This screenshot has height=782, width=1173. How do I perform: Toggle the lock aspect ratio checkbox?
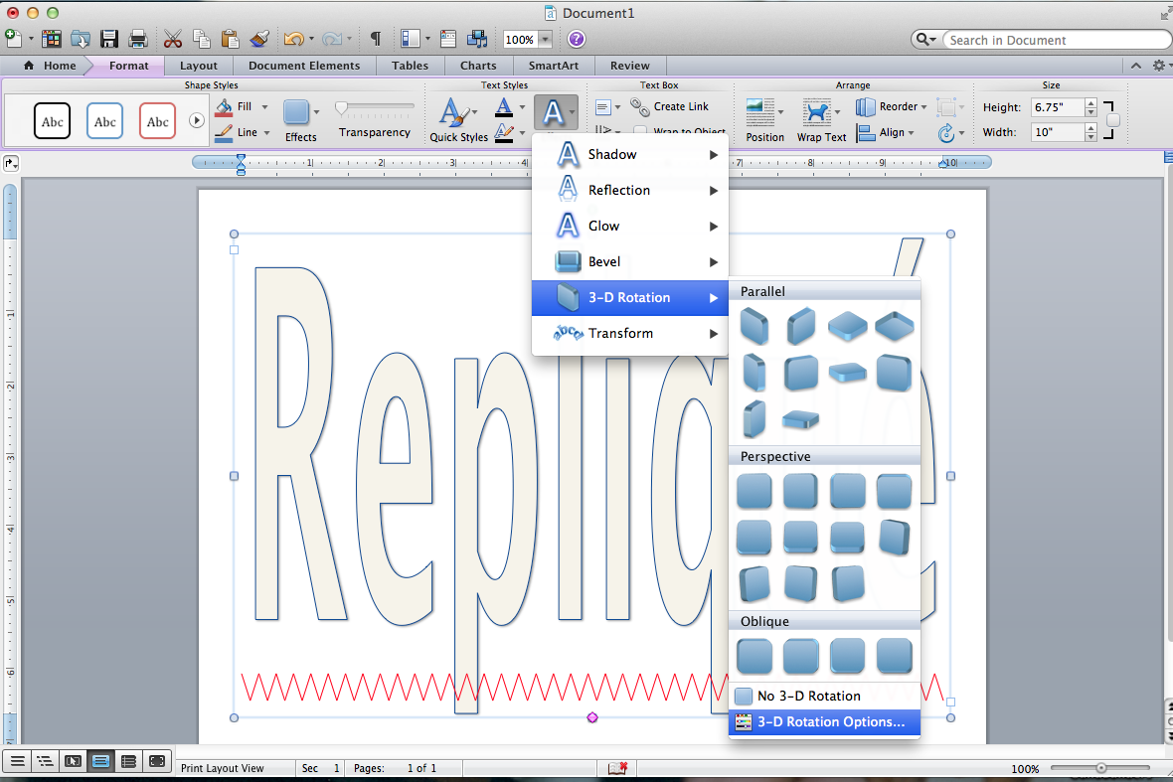pos(1112,120)
